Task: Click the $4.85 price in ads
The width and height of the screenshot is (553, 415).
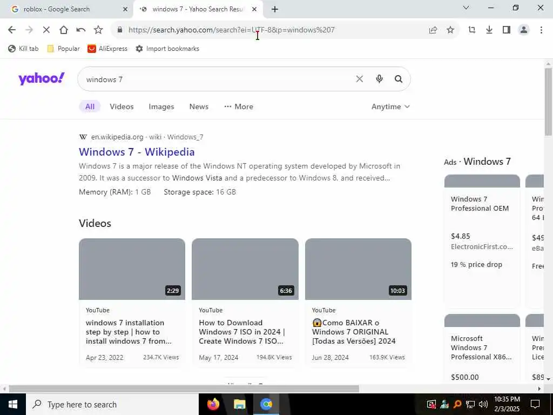Action: click(x=461, y=236)
